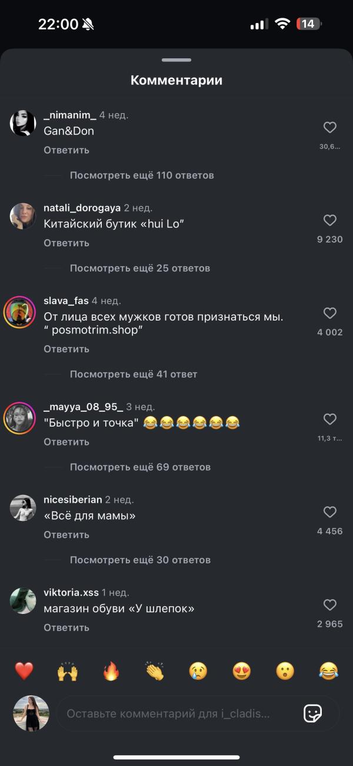Like the «Всё для мамы» comment

(330, 512)
